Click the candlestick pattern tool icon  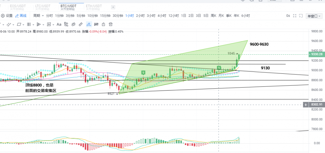[x=96, y=24]
